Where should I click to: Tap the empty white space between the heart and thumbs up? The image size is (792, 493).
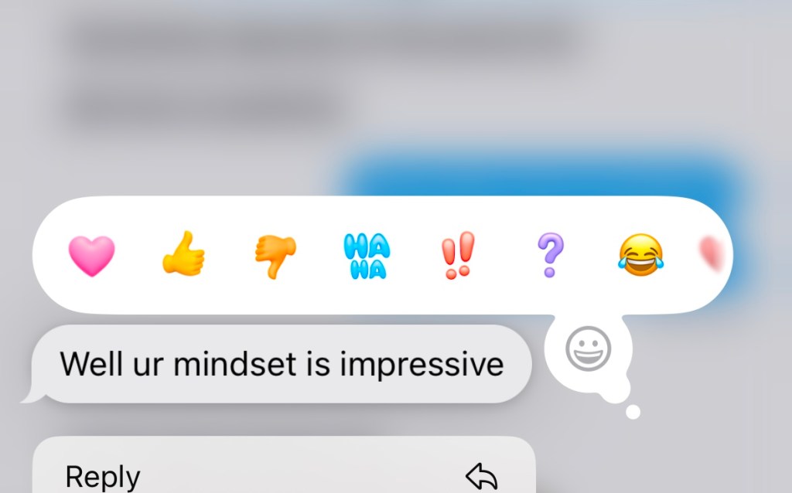point(138,255)
